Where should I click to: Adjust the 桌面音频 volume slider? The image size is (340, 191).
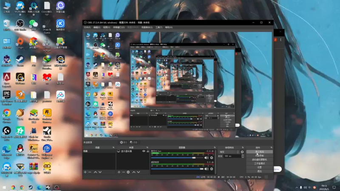pyautogui.click(x=177, y=169)
